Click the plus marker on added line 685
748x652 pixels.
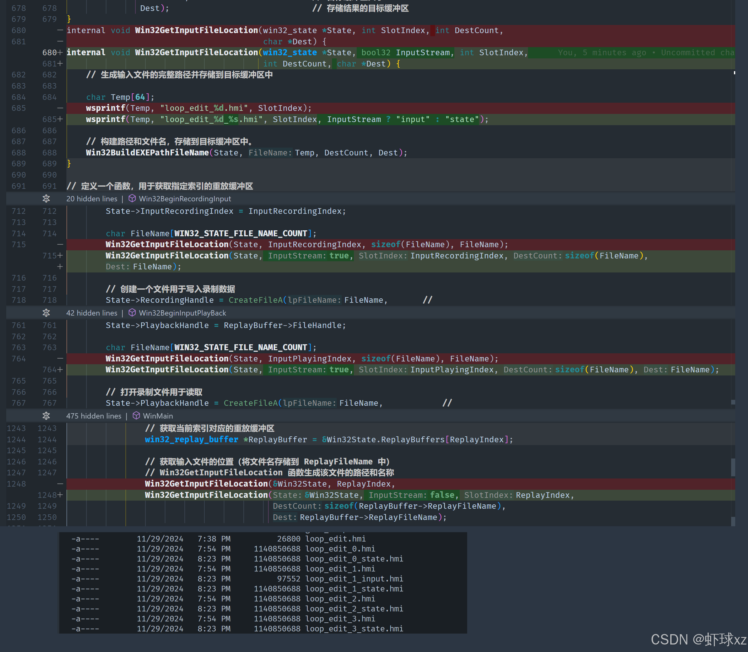point(60,119)
